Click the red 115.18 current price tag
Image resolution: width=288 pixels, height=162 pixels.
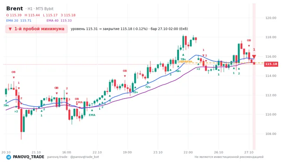(271, 64)
